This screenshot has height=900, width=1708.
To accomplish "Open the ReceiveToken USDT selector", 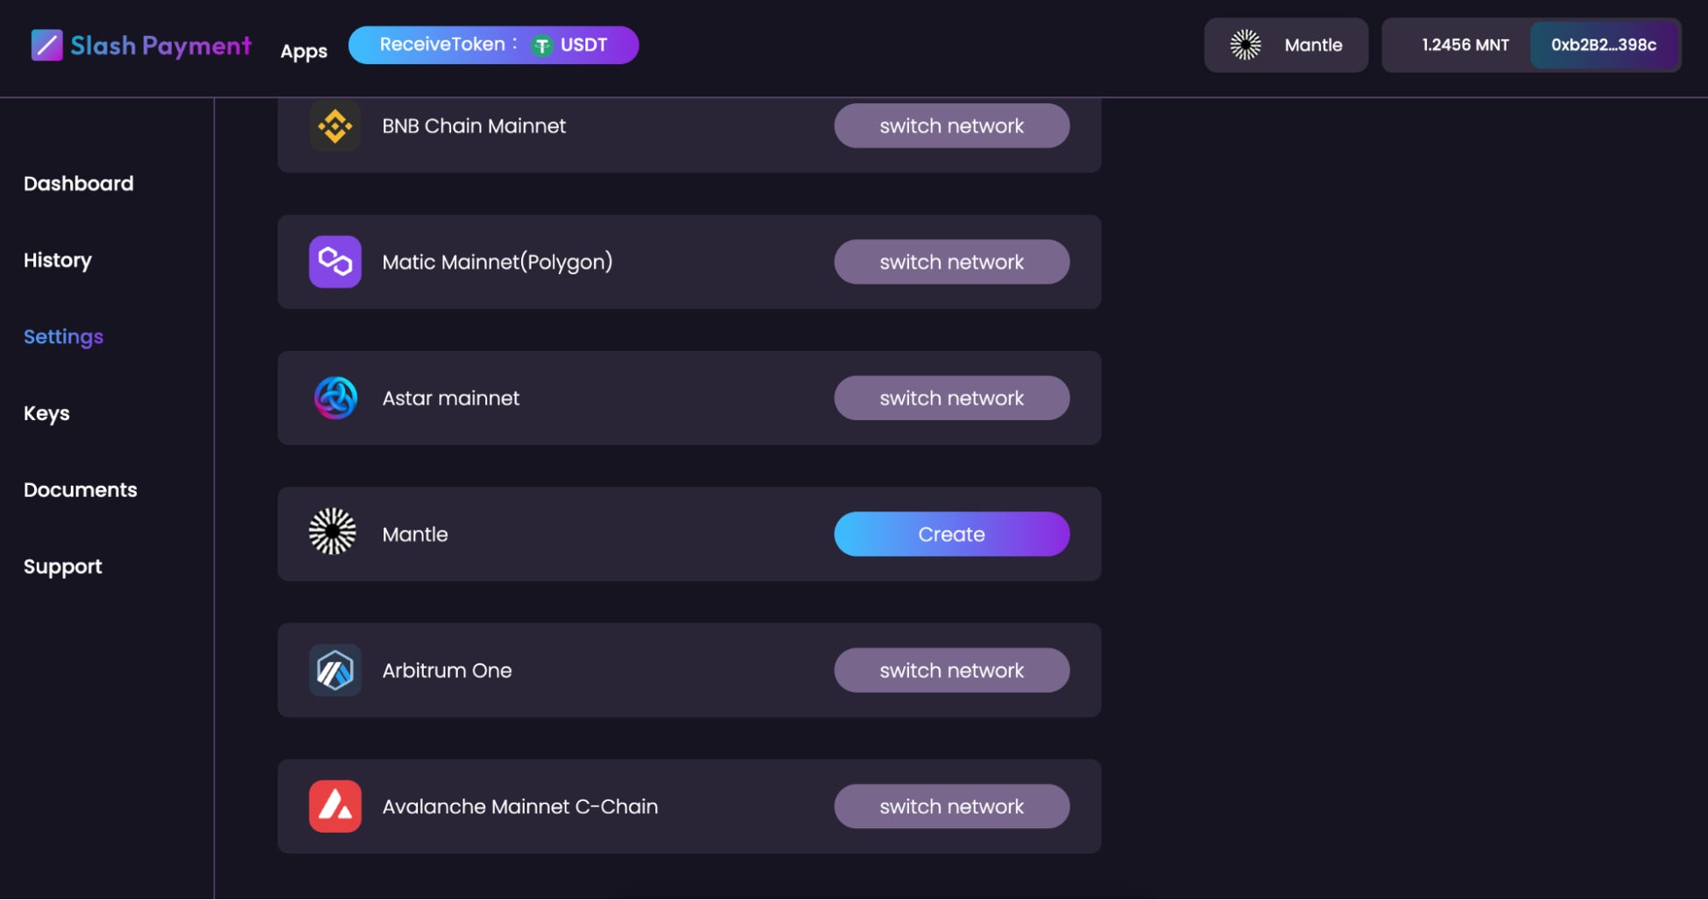I will pyautogui.click(x=493, y=46).
